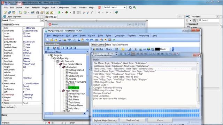Image resolution: width=223 pixels, height=125 pixels.
Task: Expand the GlassFrame property
Action: tap(2, 64)
